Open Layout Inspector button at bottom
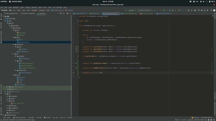This screenshot has width=216, height=121. coord(207,118)
